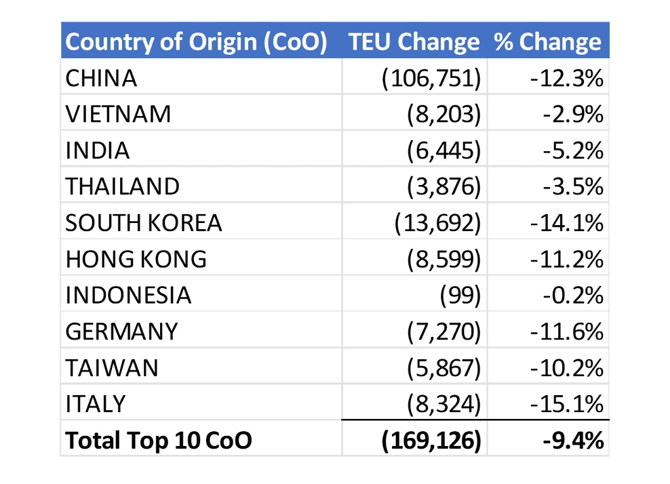
Task: Select the HONG KONG country cell
Action: pyautogui.click(x=136, y=259)
